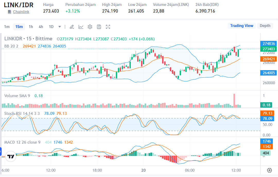
Task: Click the 269421 basis price tag
Action: 268,59
